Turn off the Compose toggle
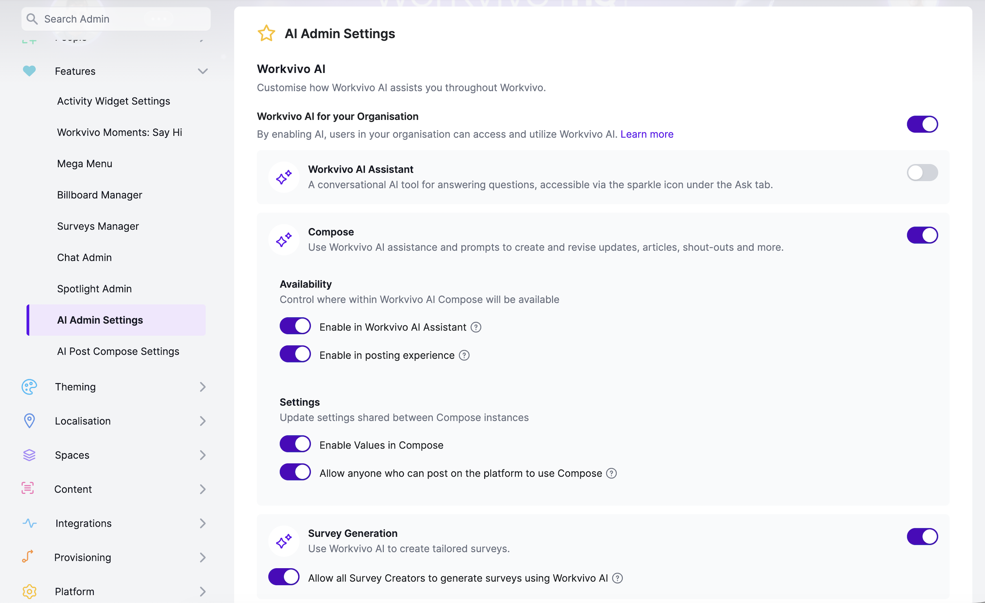The width and height of the screenshot is (985, 603). (x=922, y=235)
